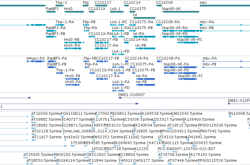The height and width of the screenshot is (165, 250).
Task: Select protein label mbc-PB
Action: point(209,64)
